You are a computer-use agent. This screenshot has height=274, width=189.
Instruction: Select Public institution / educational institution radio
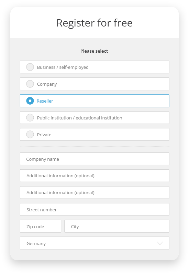coord(30,118)
